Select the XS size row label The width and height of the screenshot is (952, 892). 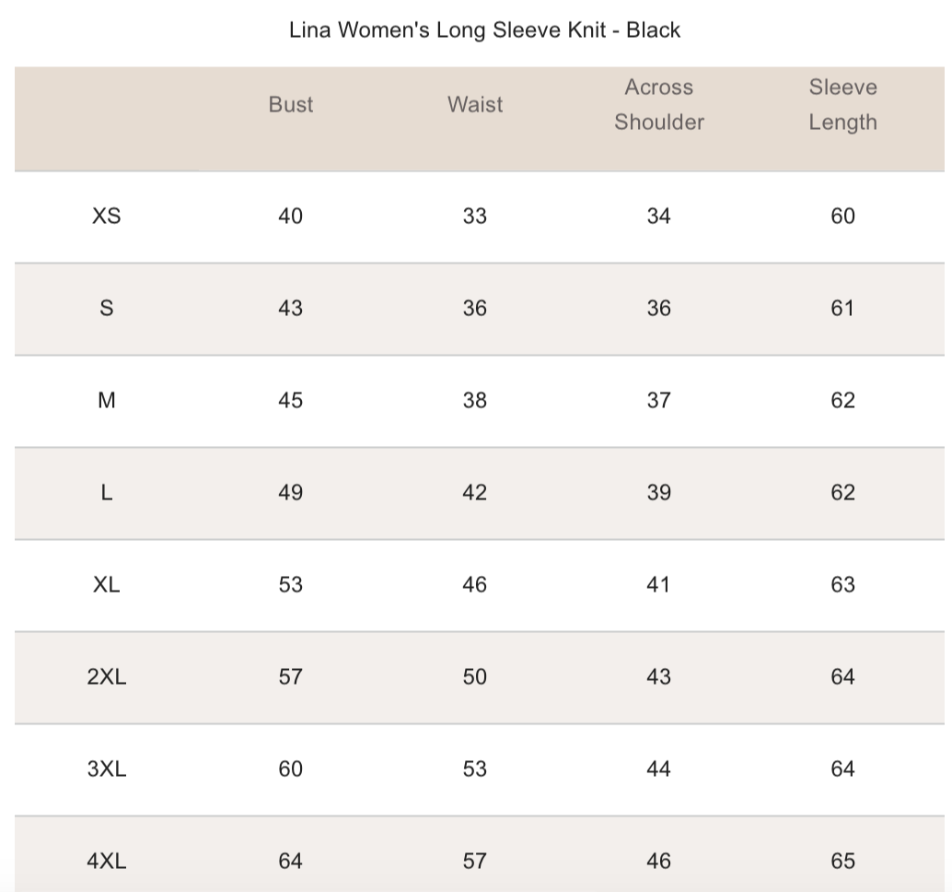click(x=107, y=216)
